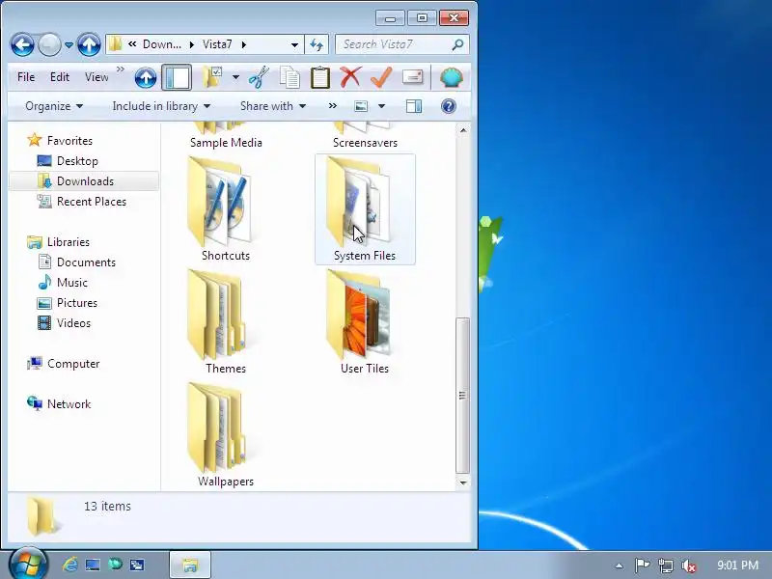Open the View menu
The image size is (772, 579).
[96, 77]
